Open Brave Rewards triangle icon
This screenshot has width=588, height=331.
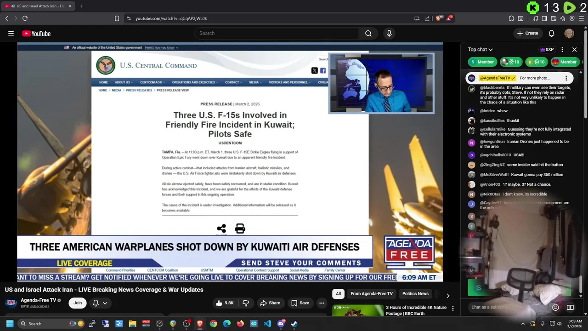tap(449, 18)
